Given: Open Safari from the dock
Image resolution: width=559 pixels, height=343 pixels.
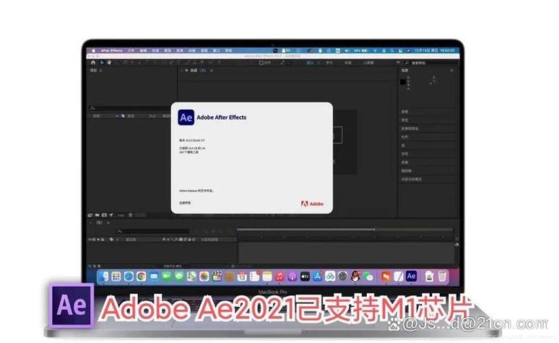Looking at the screenshot, I should tap(129, 277).
